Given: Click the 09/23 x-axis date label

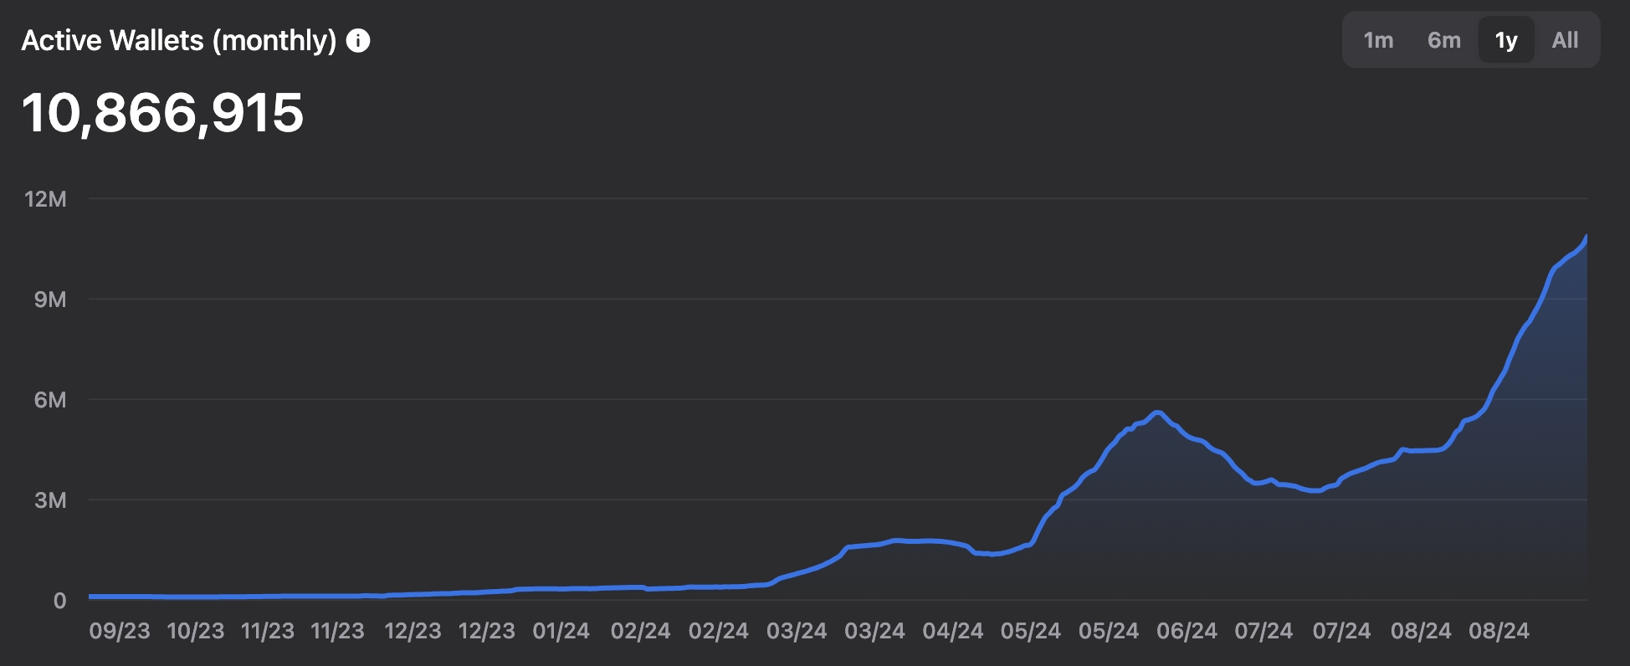Looking at the screenshot, I should 120,631.
